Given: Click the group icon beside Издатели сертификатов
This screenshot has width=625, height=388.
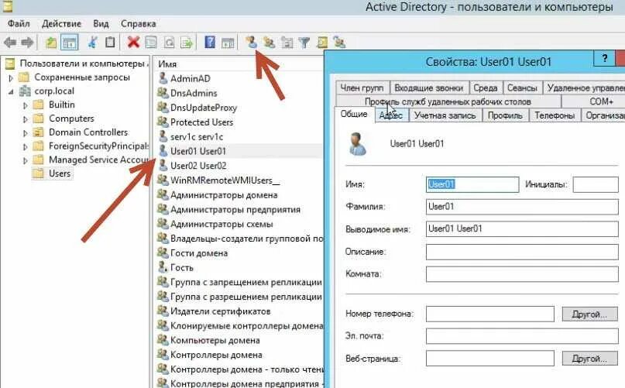Looking at the screenshot, I should [x=163, y=311].
